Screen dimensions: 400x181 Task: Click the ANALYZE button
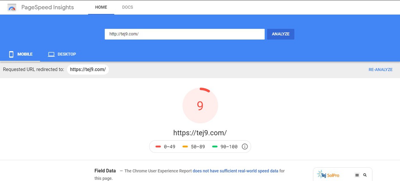[x=280, y=34]
